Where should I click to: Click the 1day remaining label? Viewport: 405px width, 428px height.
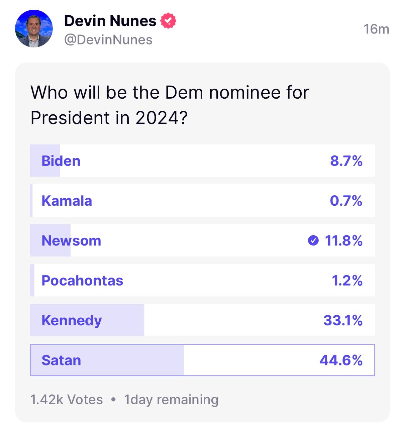[171, 400]
